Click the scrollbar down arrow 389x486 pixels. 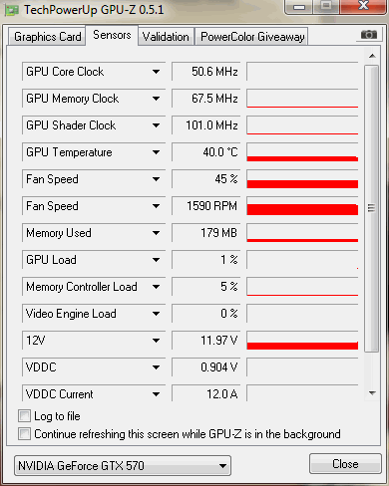[372, 393]
